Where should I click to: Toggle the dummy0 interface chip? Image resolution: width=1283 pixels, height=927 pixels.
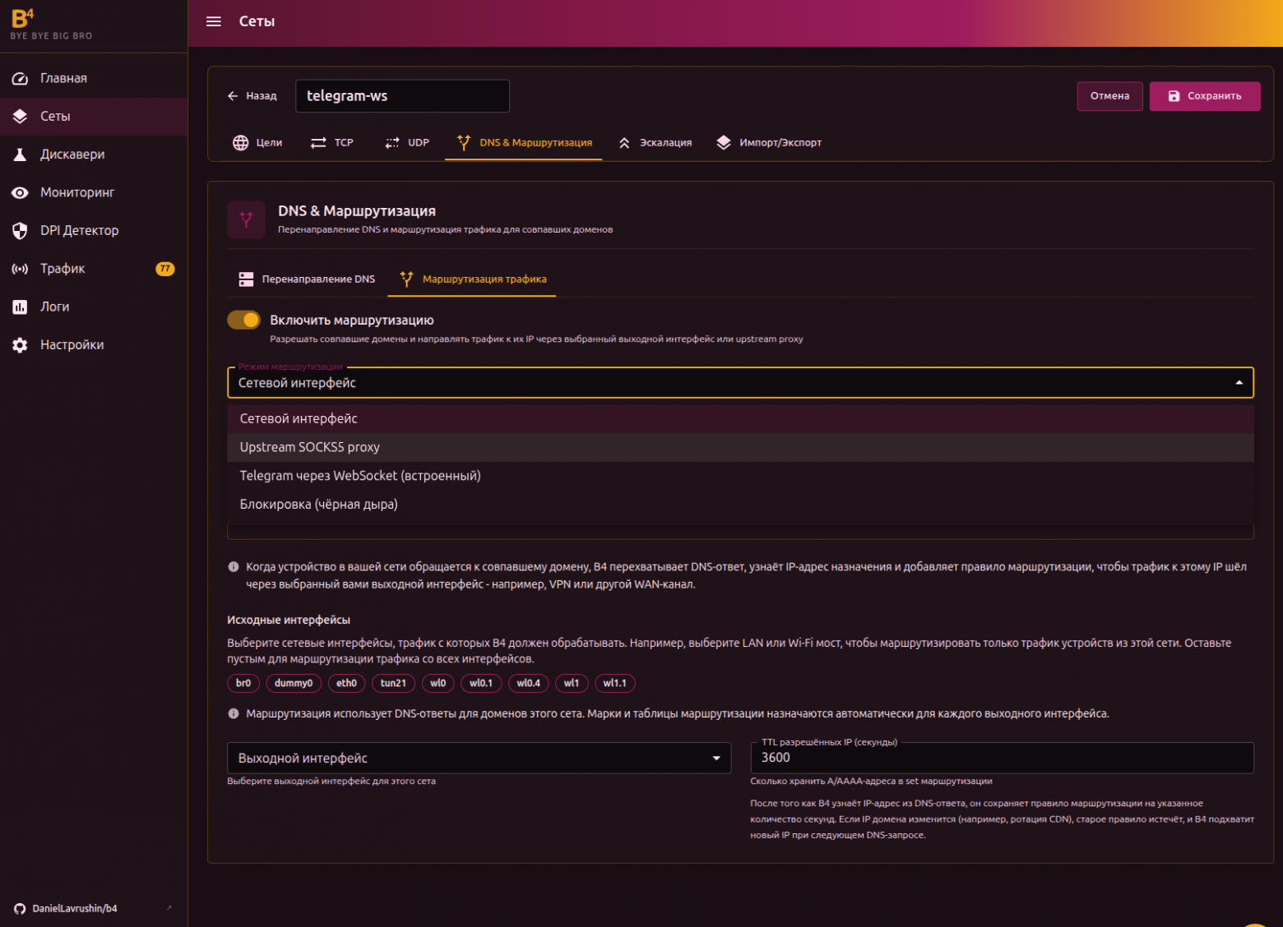294,684
